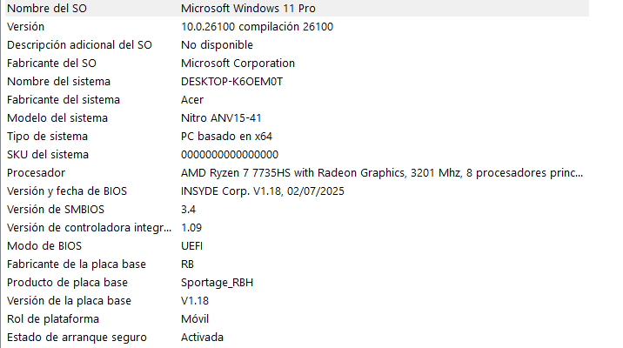Select the Nombre del SO row
Screen dimensions: 623x348
(297, 9)
